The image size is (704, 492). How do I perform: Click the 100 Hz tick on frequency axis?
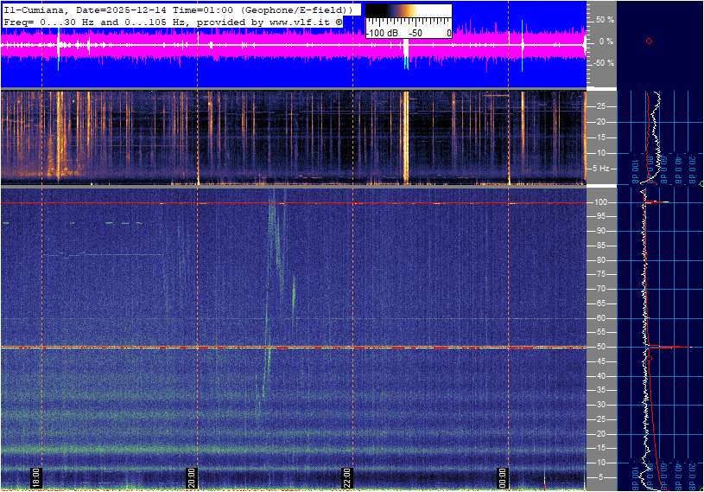point(600,201)
